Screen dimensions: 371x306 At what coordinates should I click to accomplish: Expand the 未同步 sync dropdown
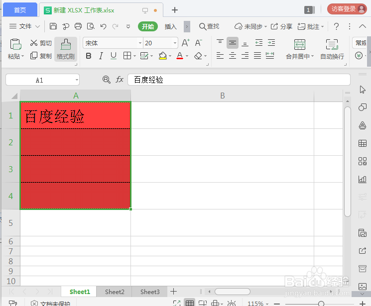coord(265,26)
